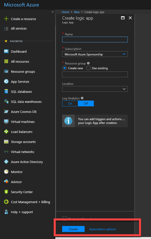151x239 pixels.
Task: Open the Monitor gauge icon
Action: click(x=6, y=172)
